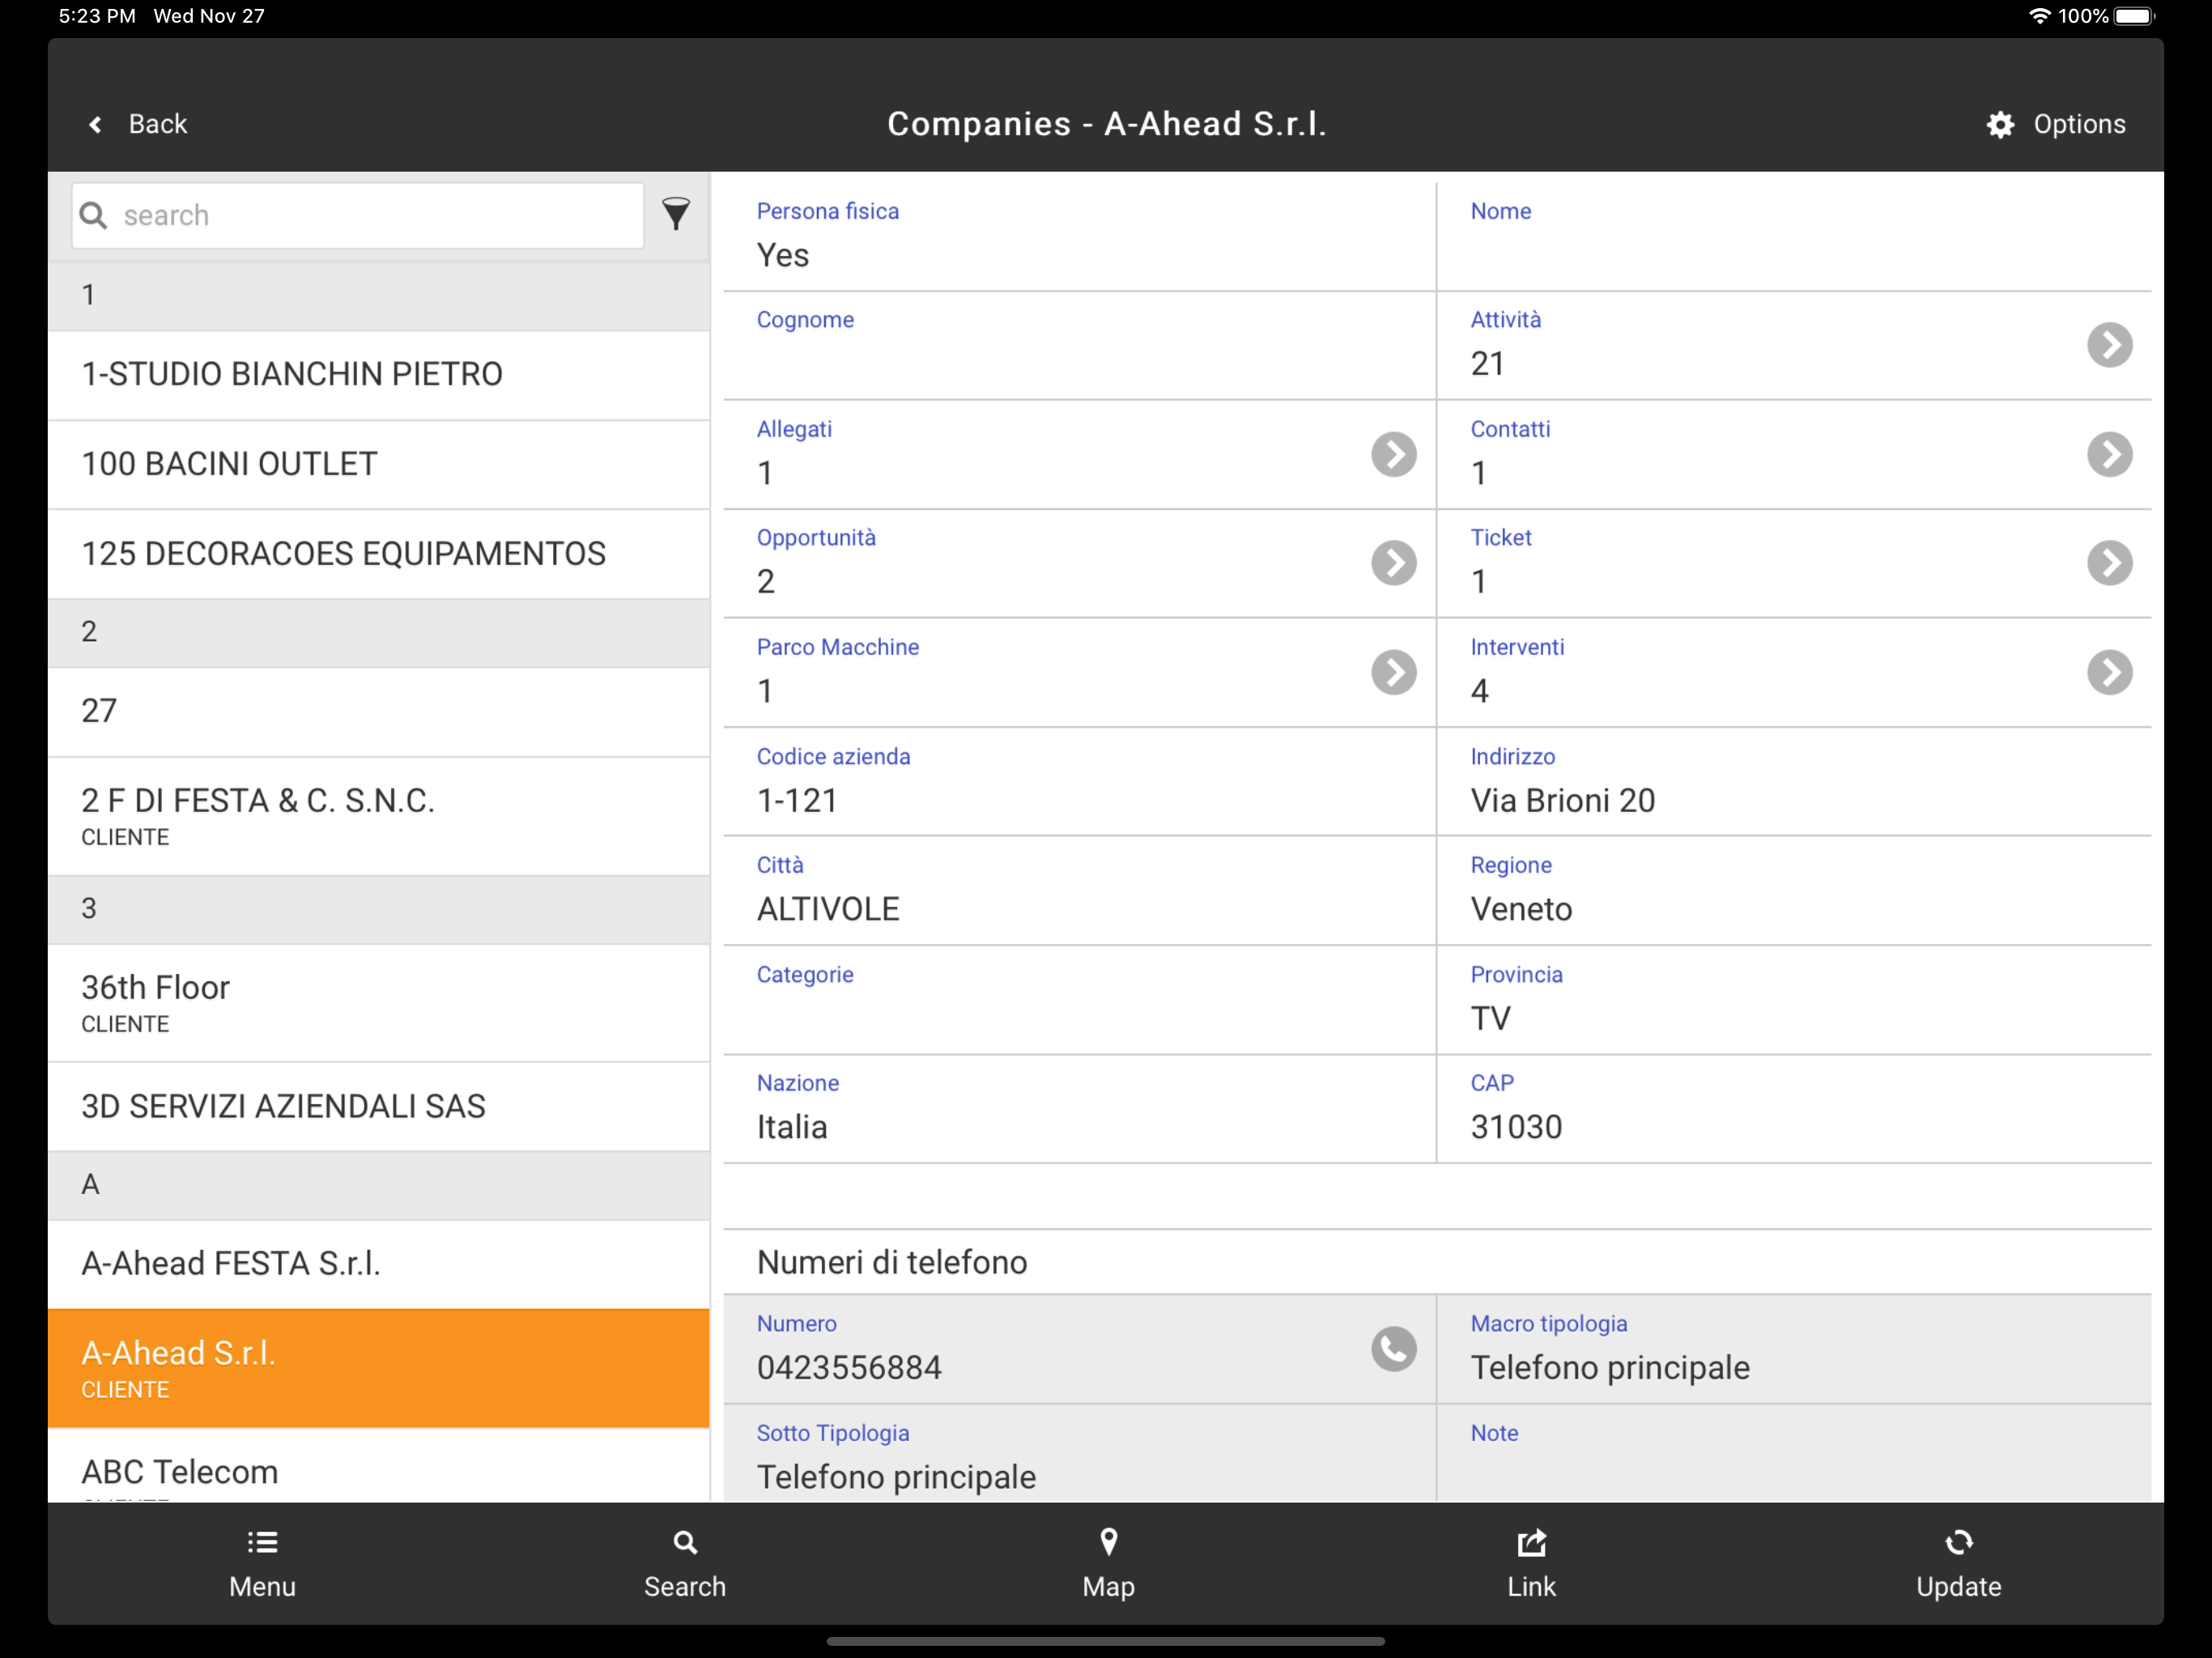Click Sotto Tipologia value Telefono principale
This screenshot has height=1658, width=2212.
click(896, 1478)
